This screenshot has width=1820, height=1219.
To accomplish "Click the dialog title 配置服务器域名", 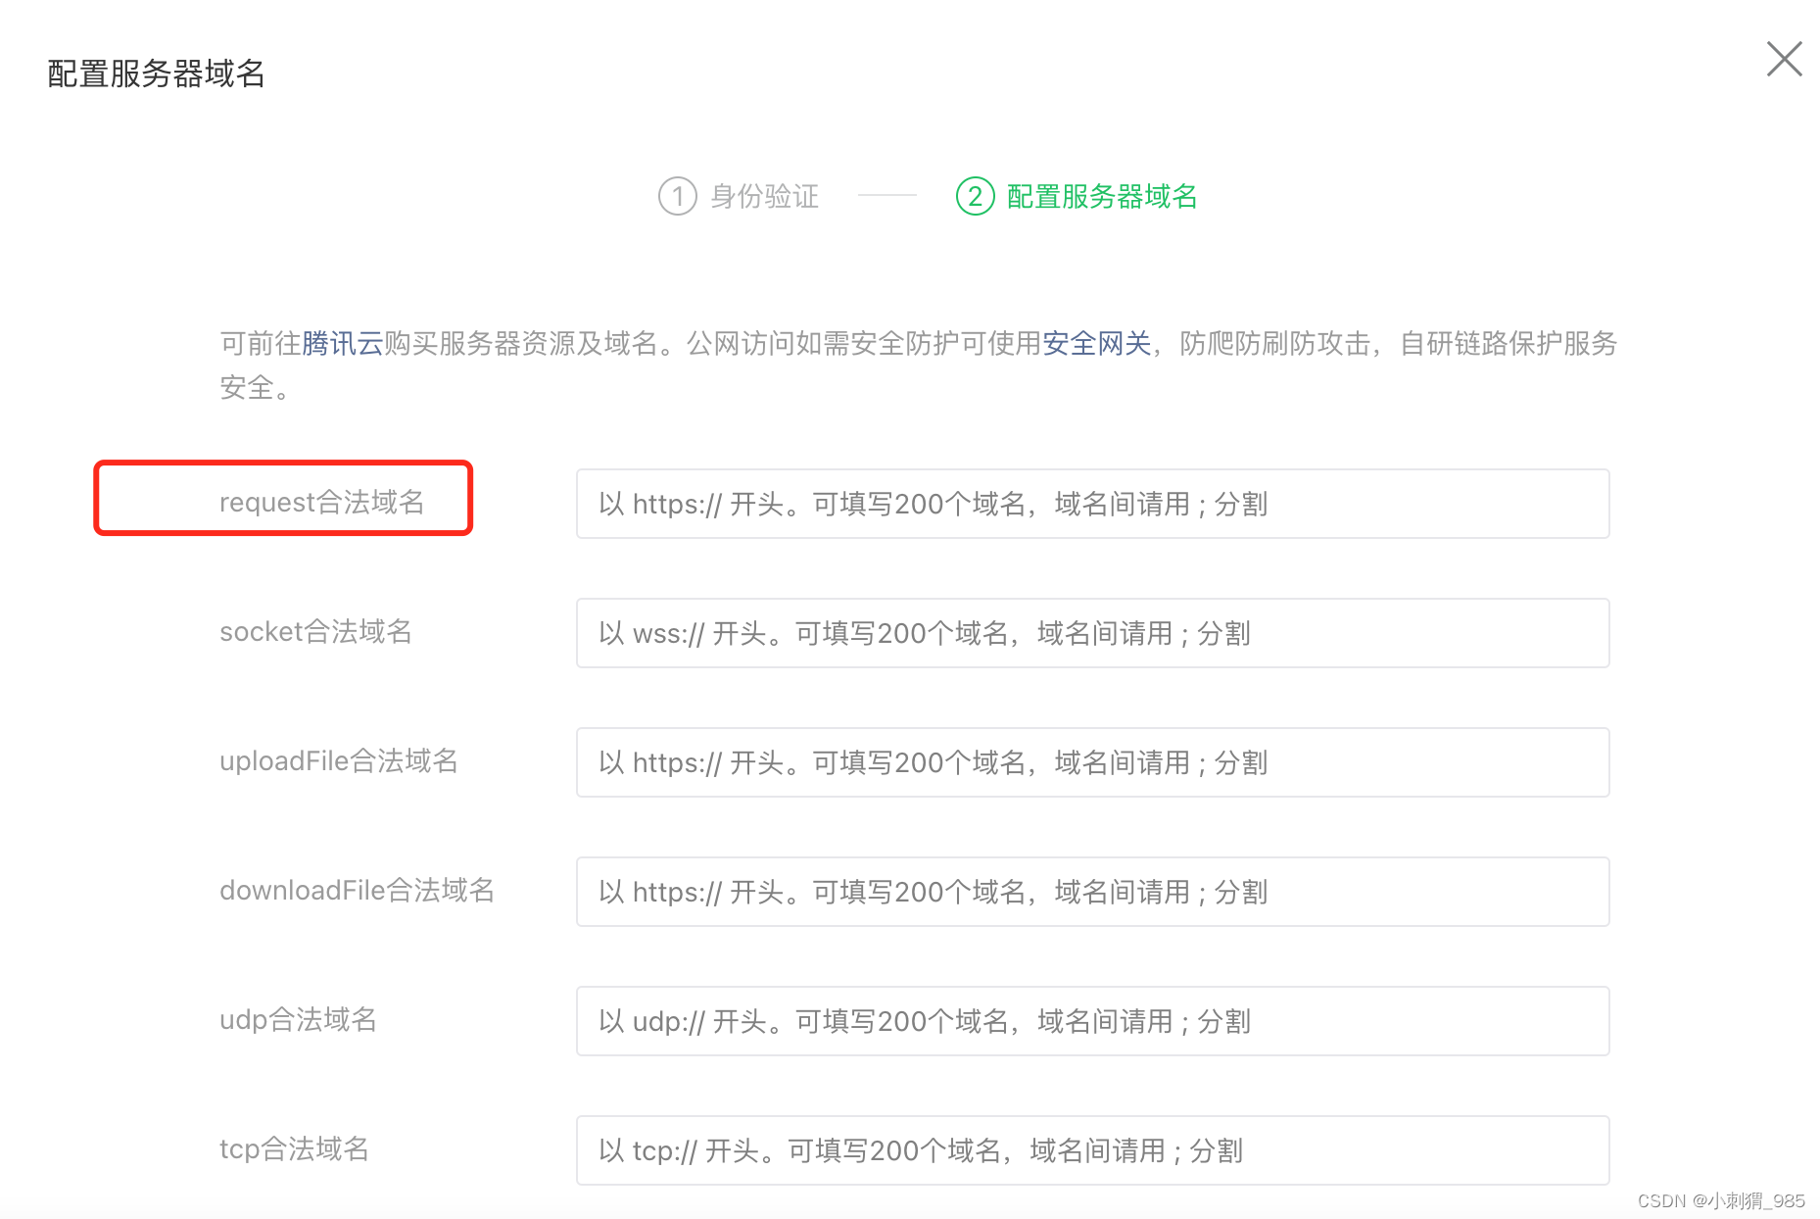I will (157, 73).
